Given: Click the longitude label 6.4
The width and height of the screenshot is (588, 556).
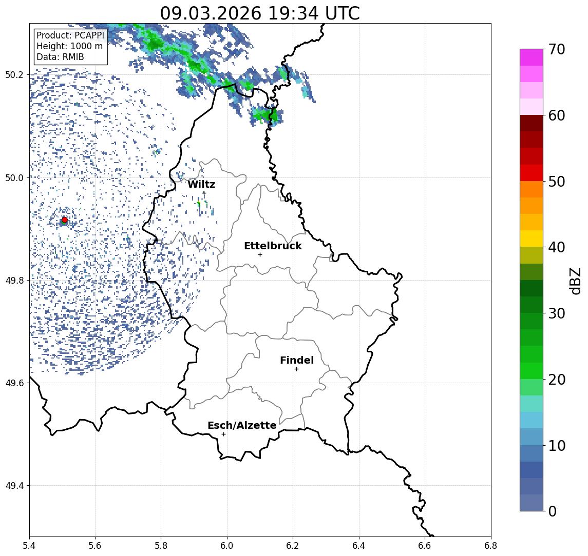Looking at the screenshot, I should click(359, 546).
